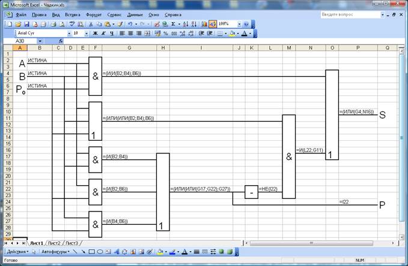The height and width of the screenshot is (266, 408).
Task: Apply drawing line color brush
Action: (172, 252)
